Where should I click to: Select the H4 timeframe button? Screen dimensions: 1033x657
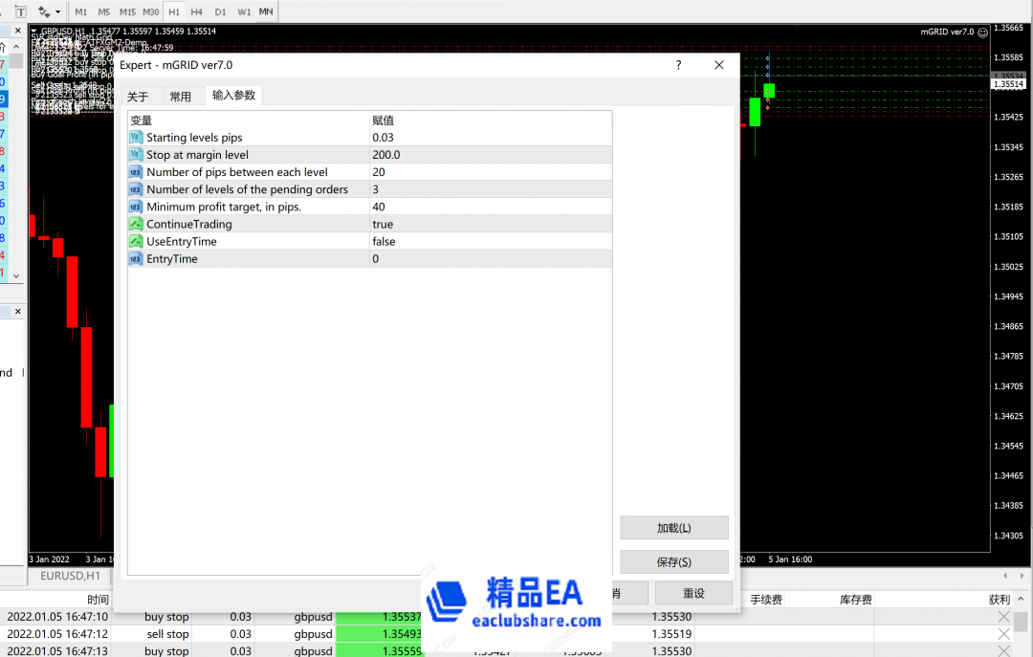tap(196, 11)
